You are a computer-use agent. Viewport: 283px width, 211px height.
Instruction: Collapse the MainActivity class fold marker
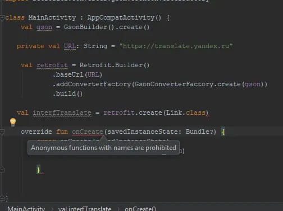[2, 18]
